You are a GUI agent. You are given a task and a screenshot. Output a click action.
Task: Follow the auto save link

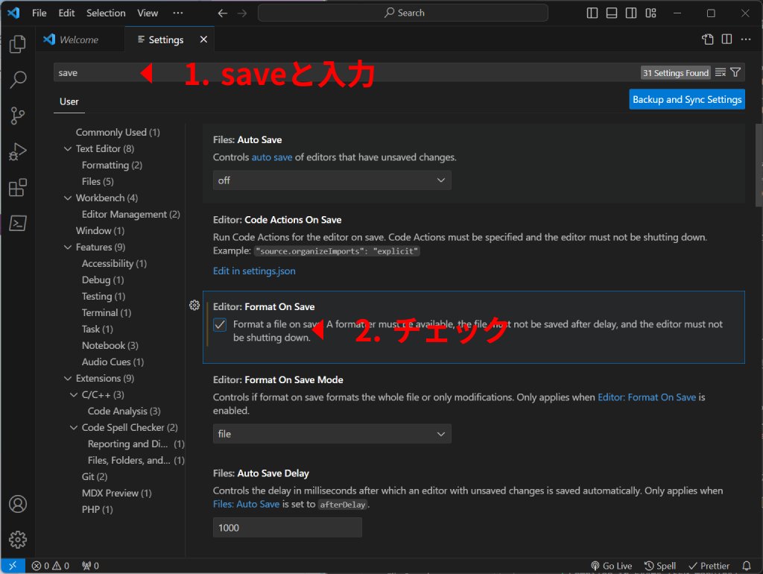coord(271,157)
